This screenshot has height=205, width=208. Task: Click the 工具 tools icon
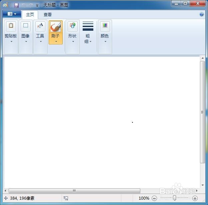[x=40, y=26]
